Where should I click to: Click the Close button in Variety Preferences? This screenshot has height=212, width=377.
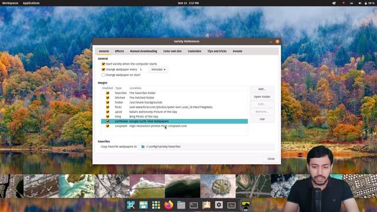(271, 159)
